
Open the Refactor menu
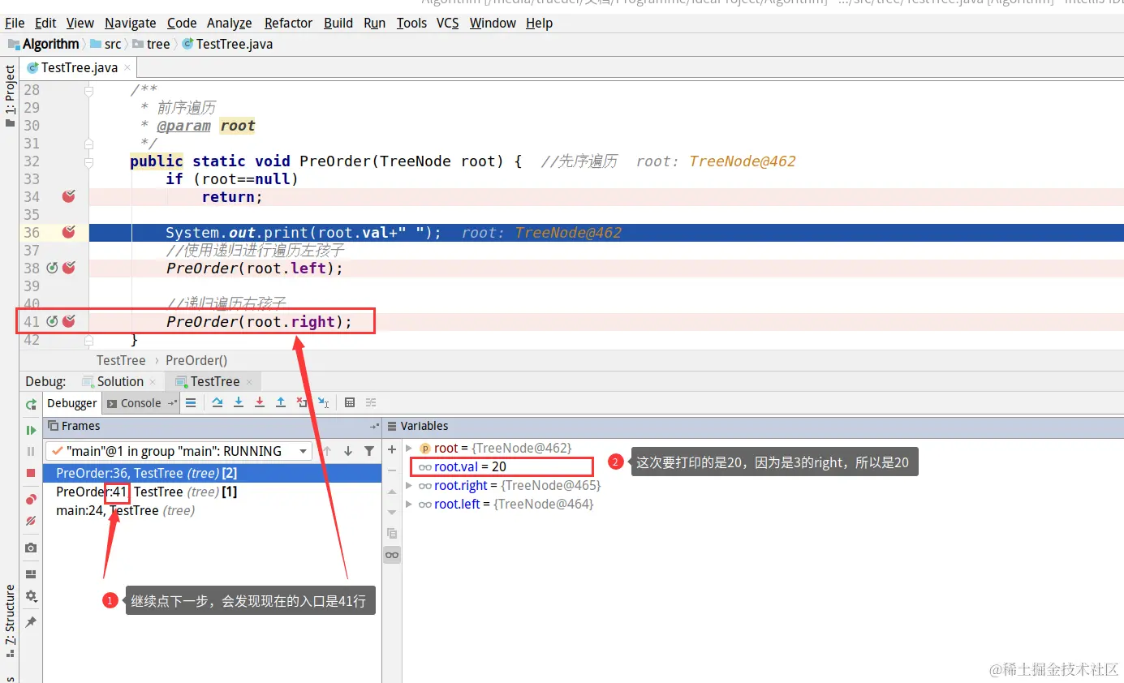tap(288, 23)
